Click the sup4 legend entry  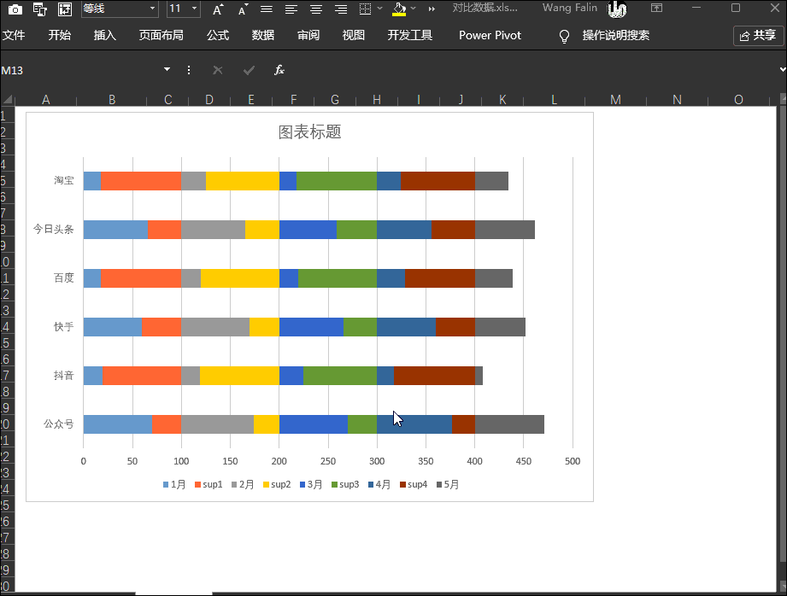pos(413,484)
